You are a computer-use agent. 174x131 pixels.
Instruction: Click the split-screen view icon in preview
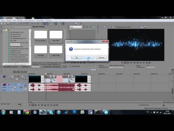click(x=112, y=27)
